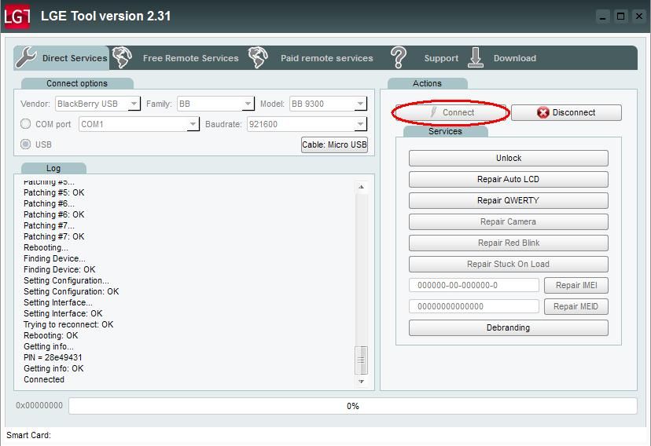Click the log scrollbar up arrow
This screenshot has width=651, height=446.
(361, 187)
